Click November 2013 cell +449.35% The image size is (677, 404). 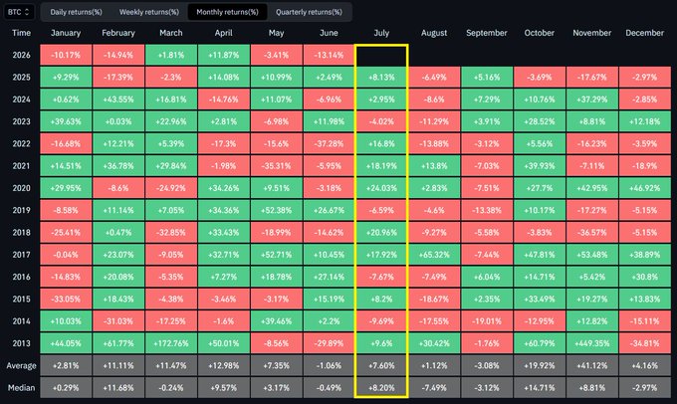592,343
